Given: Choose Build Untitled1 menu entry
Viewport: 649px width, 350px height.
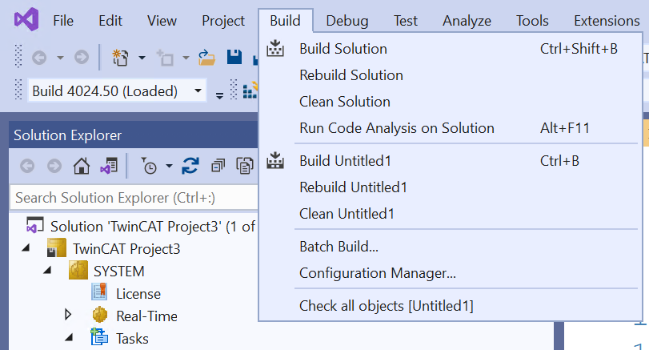Looking at the screenshot, I should pyautogui.click(x=451, y=161).
